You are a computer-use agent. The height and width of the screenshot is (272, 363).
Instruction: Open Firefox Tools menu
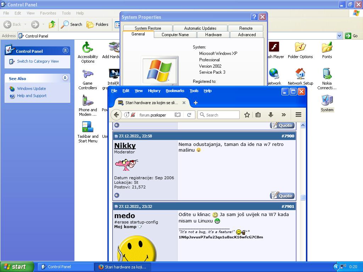(x=194, y=91)
